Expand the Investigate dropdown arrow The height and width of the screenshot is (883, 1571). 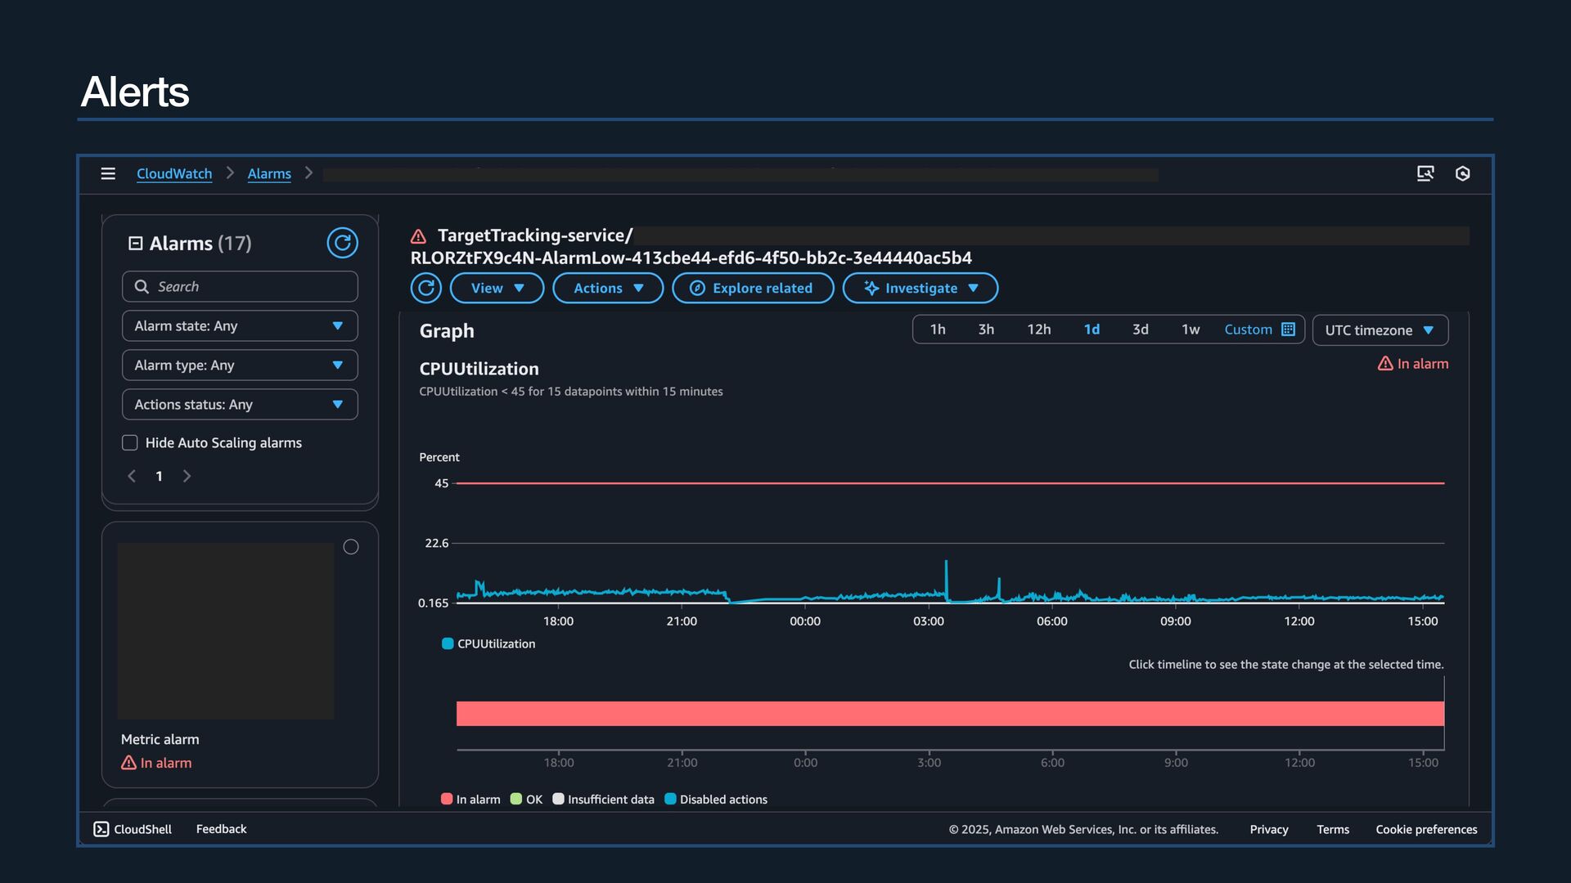(x=973, y=288)
